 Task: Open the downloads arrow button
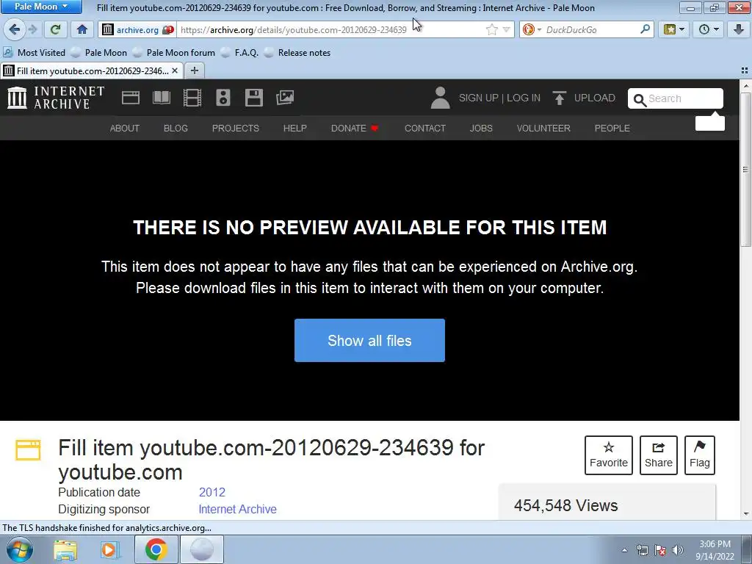[x=739, y=29]
